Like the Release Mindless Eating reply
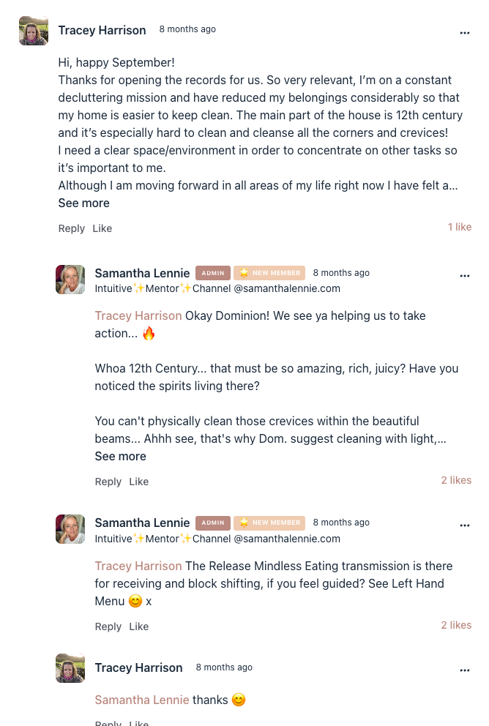This screenshot has height=726, width=489. pos(138,627)
